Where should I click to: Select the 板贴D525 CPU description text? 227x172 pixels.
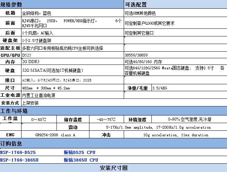click(79, 152)
